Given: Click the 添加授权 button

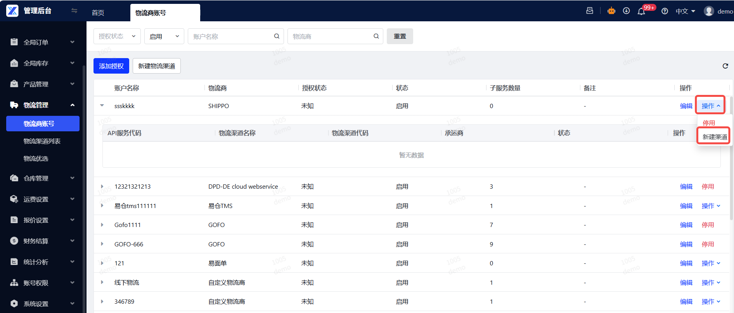Looking at the screenshot, I should [111, 66].
